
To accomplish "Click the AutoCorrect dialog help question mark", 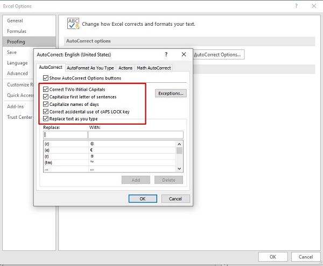I will coord(166,55).
